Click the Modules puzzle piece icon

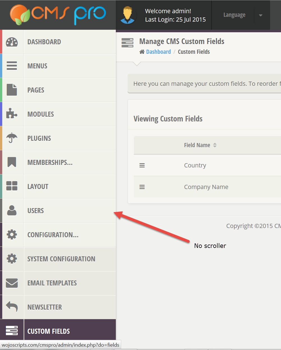12,114
